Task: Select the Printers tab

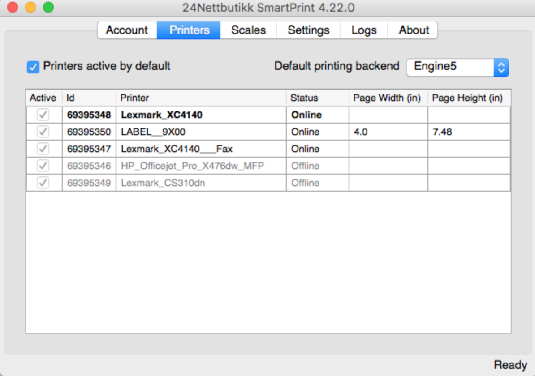Action: tap(189, 30)
